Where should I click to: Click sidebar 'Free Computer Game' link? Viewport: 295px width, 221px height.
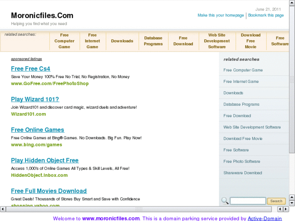click(x=243, y=70)
